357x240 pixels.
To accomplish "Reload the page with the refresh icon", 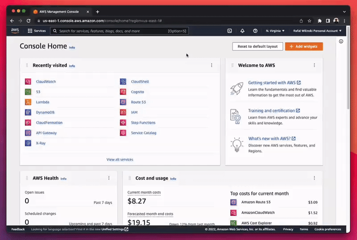I will [29, 21].
